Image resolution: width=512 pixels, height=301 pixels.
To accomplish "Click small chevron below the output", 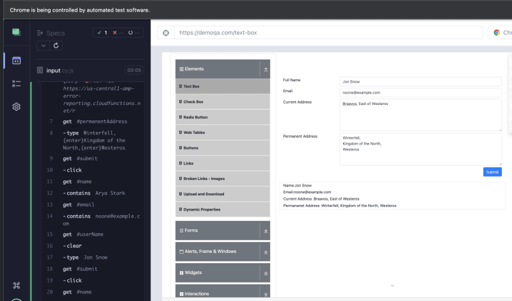I will (392, 286).
